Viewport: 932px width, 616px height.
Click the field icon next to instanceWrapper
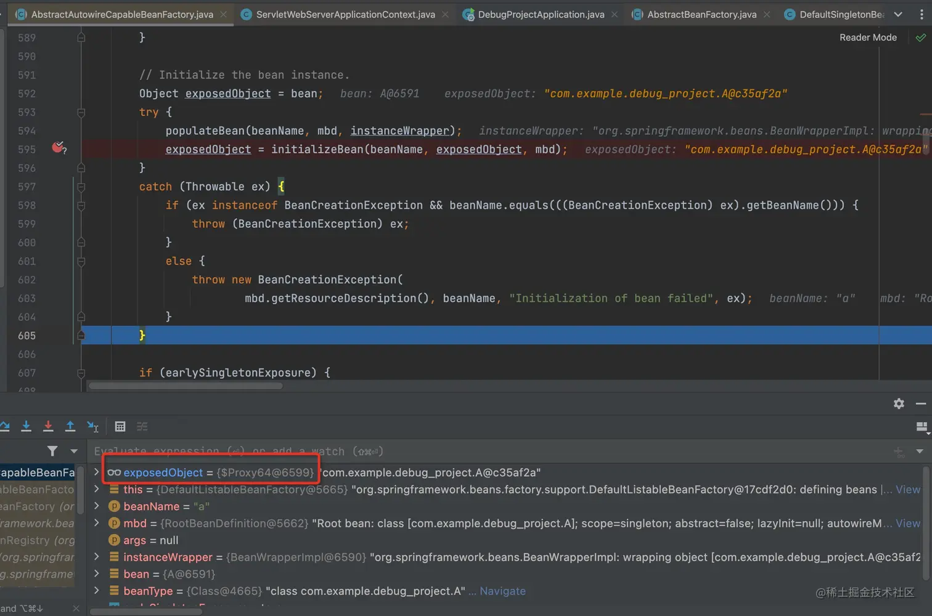tap(114, 557)
